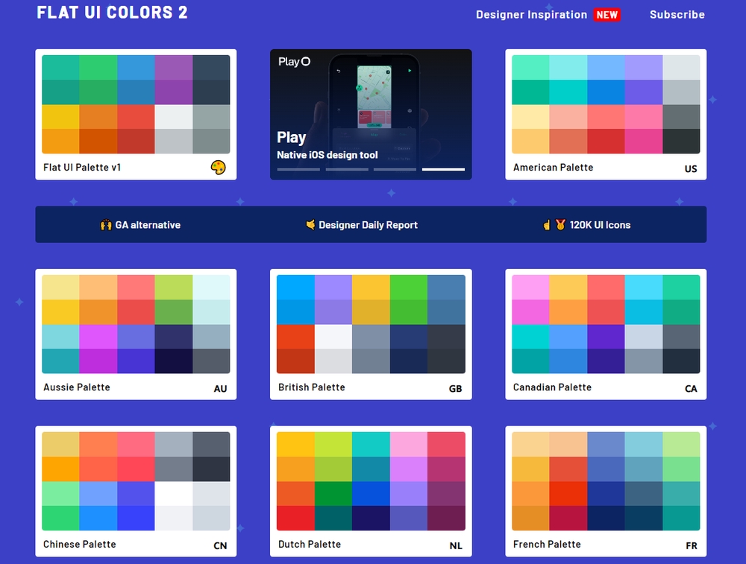Click the FLAT UI COLORS 2 header logo

tap(112, 12)
